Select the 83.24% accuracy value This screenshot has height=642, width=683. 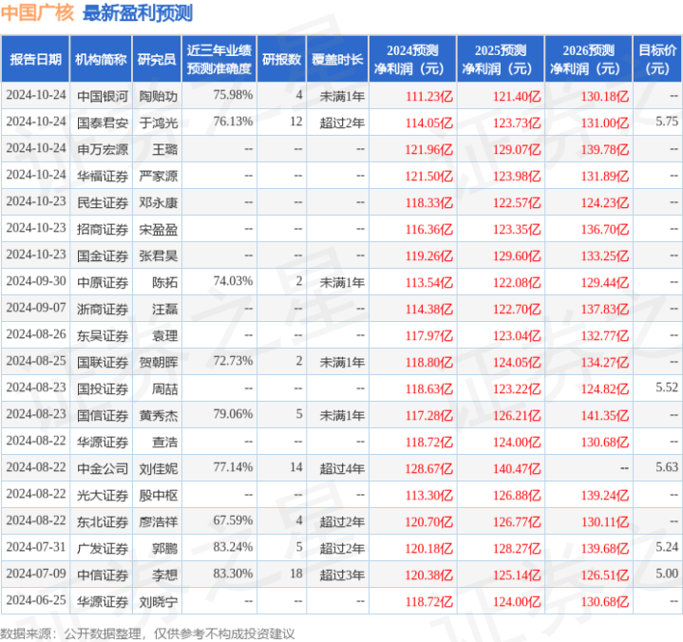[233, 546]
